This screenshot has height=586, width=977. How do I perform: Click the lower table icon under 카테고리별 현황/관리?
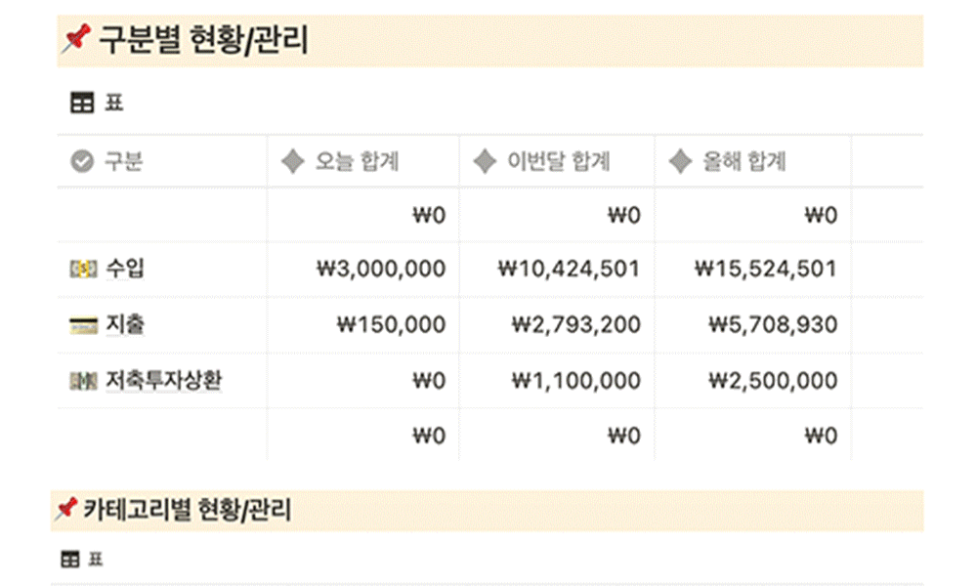click(x=70, y=560)
